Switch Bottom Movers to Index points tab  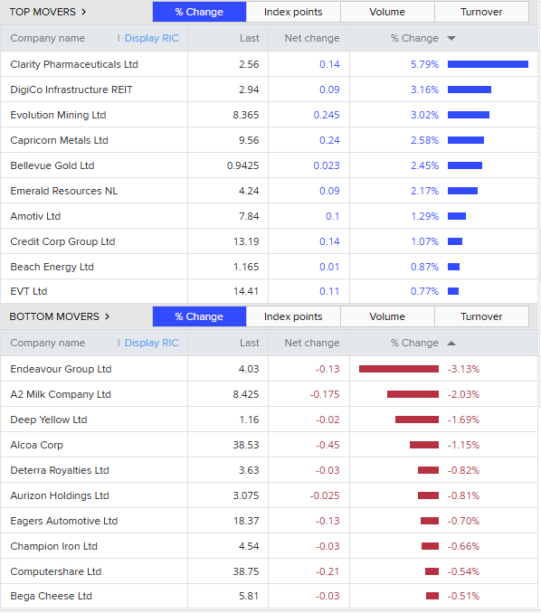293,316
